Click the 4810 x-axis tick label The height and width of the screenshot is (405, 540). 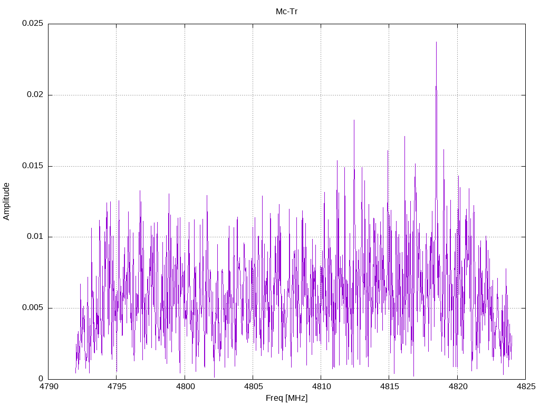point(321,387)
